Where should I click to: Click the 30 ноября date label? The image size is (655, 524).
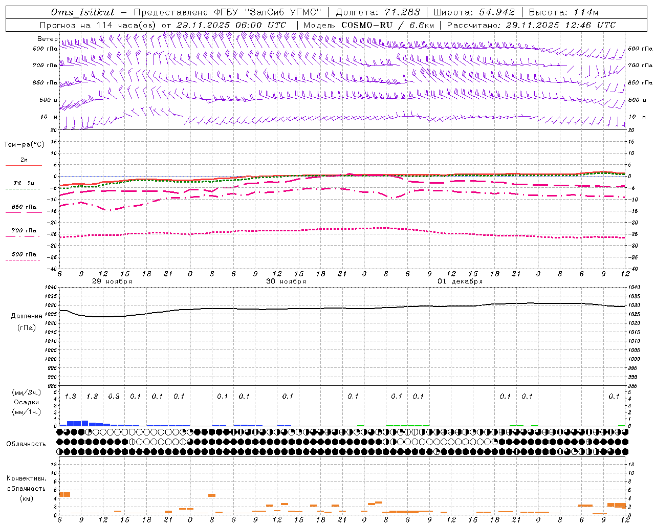(x=286, y=281)
